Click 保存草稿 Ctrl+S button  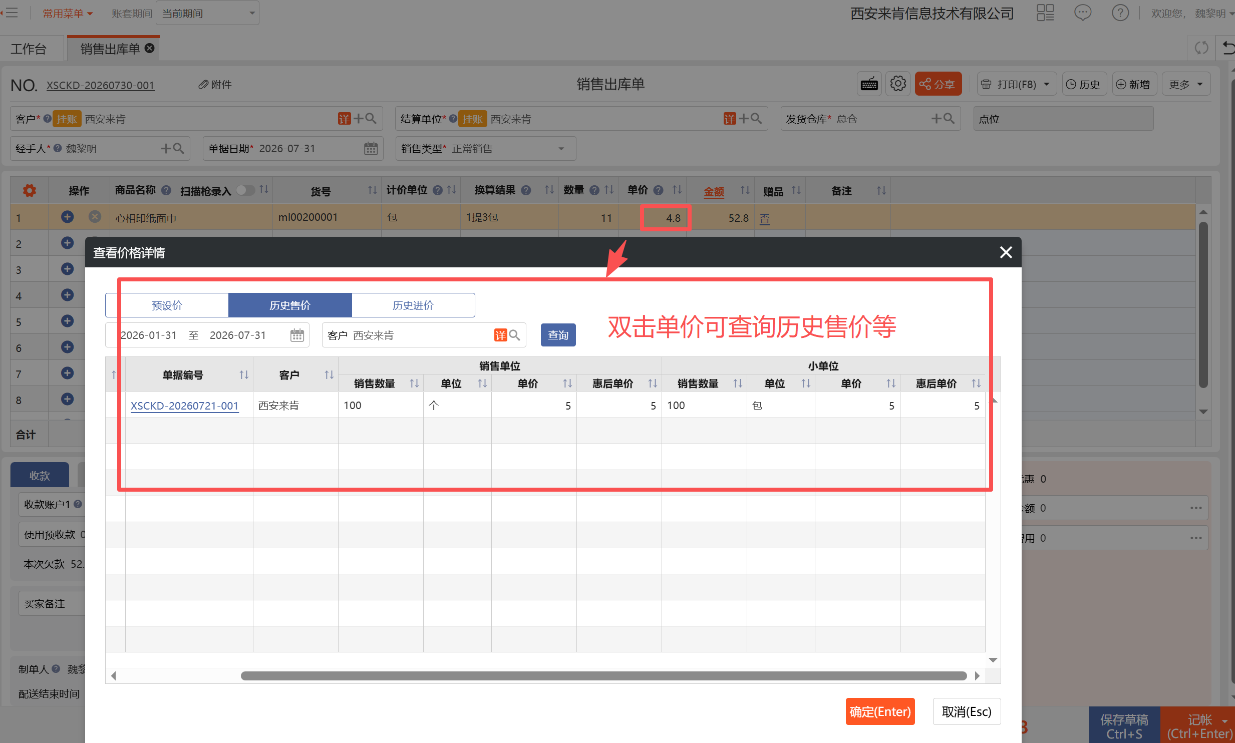pyautogui.click(x=1124, y=726)
